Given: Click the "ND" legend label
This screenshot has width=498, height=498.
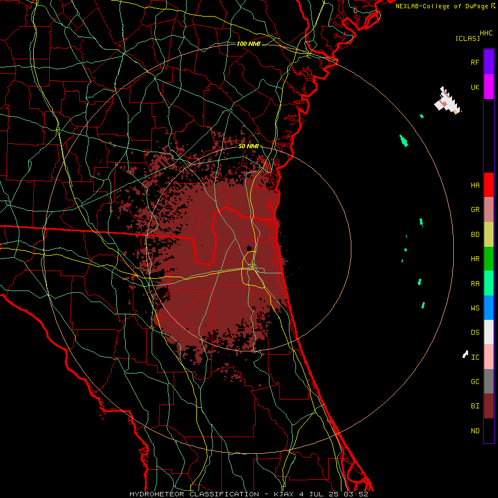Looking at the screenshot, I should tap(475, 431).
